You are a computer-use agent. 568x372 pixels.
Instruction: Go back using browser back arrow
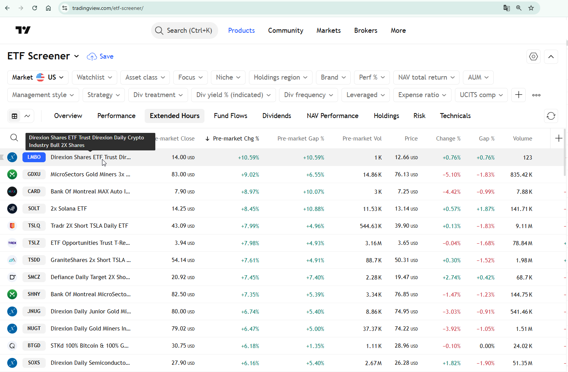[x=7, y=8]
